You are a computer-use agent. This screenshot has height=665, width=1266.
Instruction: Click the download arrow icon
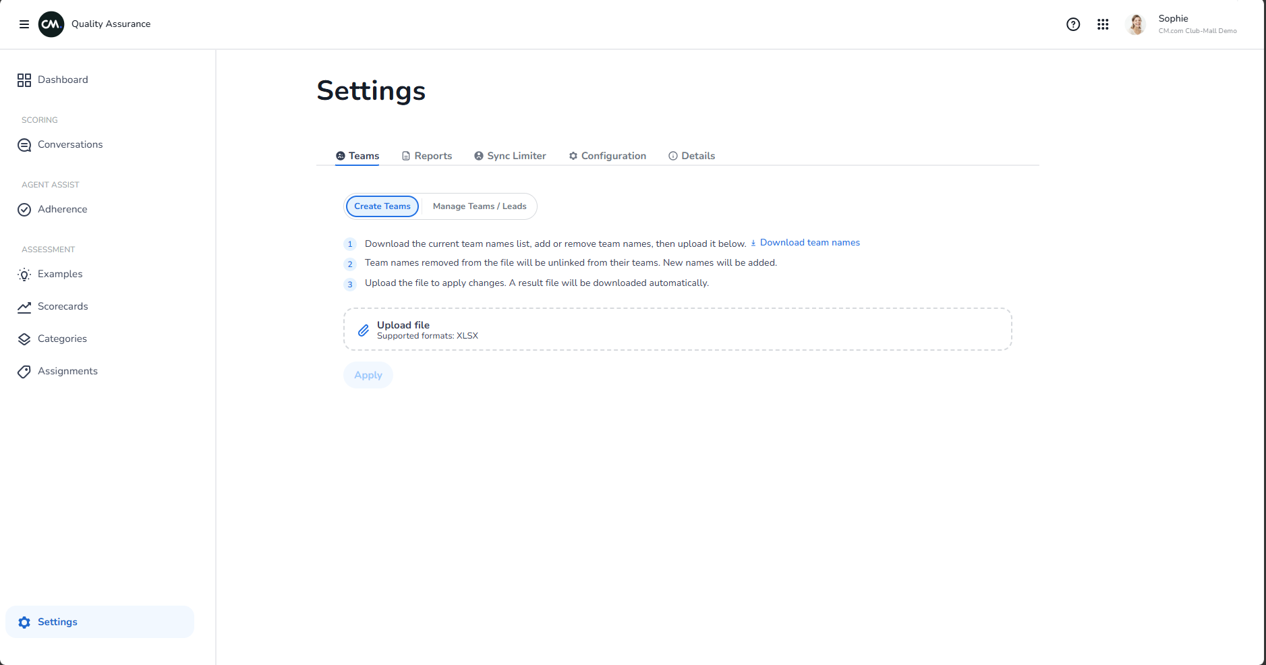753,243
